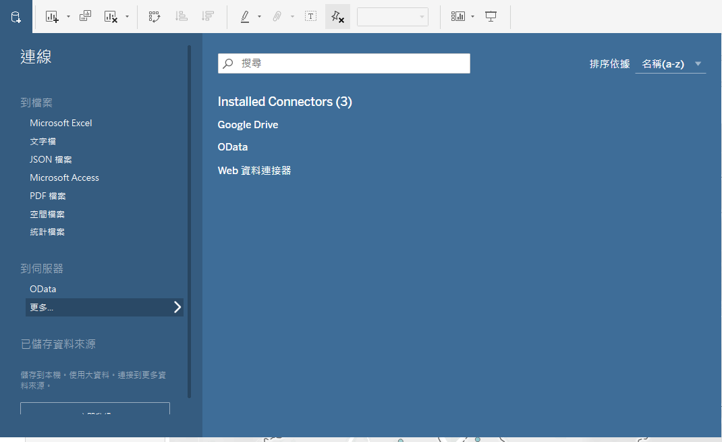722x442 pixels.
Task: Select the Web 資料連接器 connector
Action: (x=254, y=170)
